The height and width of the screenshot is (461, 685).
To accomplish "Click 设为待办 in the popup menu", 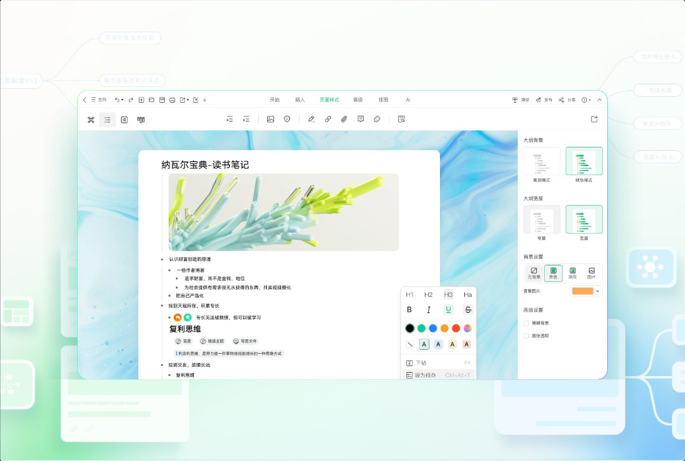I will (425, 375).
